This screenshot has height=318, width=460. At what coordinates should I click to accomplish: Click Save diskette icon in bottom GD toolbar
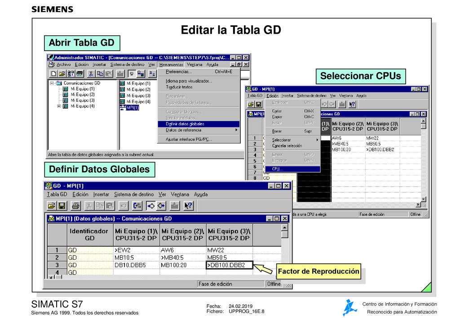[x=62, y=206]
